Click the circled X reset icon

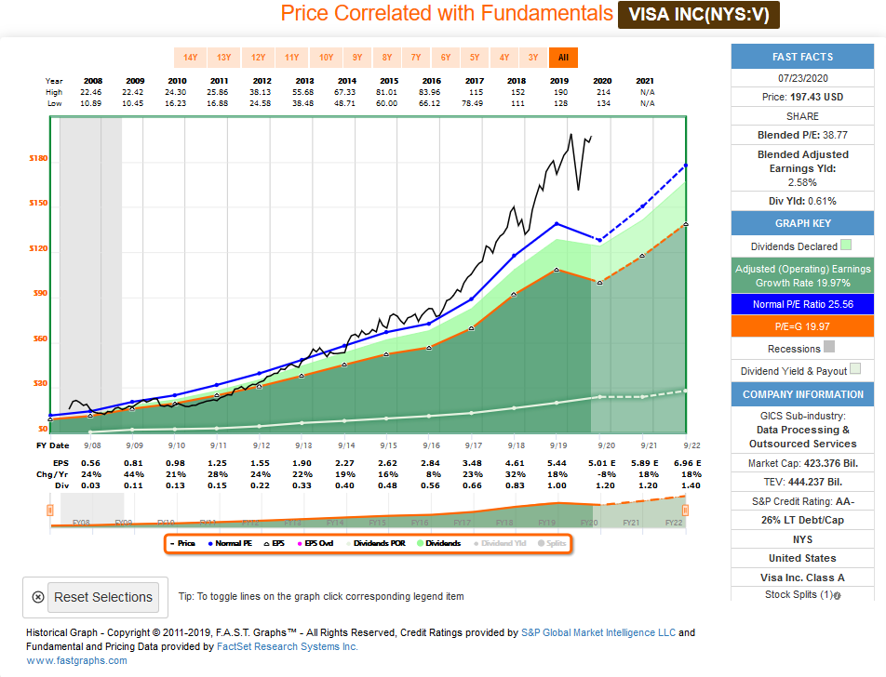point(38,597)
